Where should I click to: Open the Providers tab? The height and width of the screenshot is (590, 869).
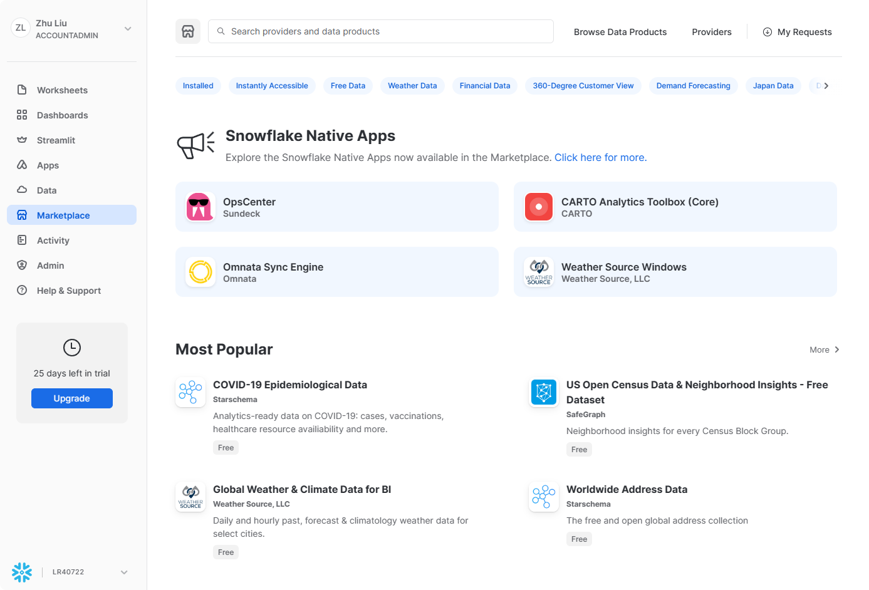(x=711, y=32)
